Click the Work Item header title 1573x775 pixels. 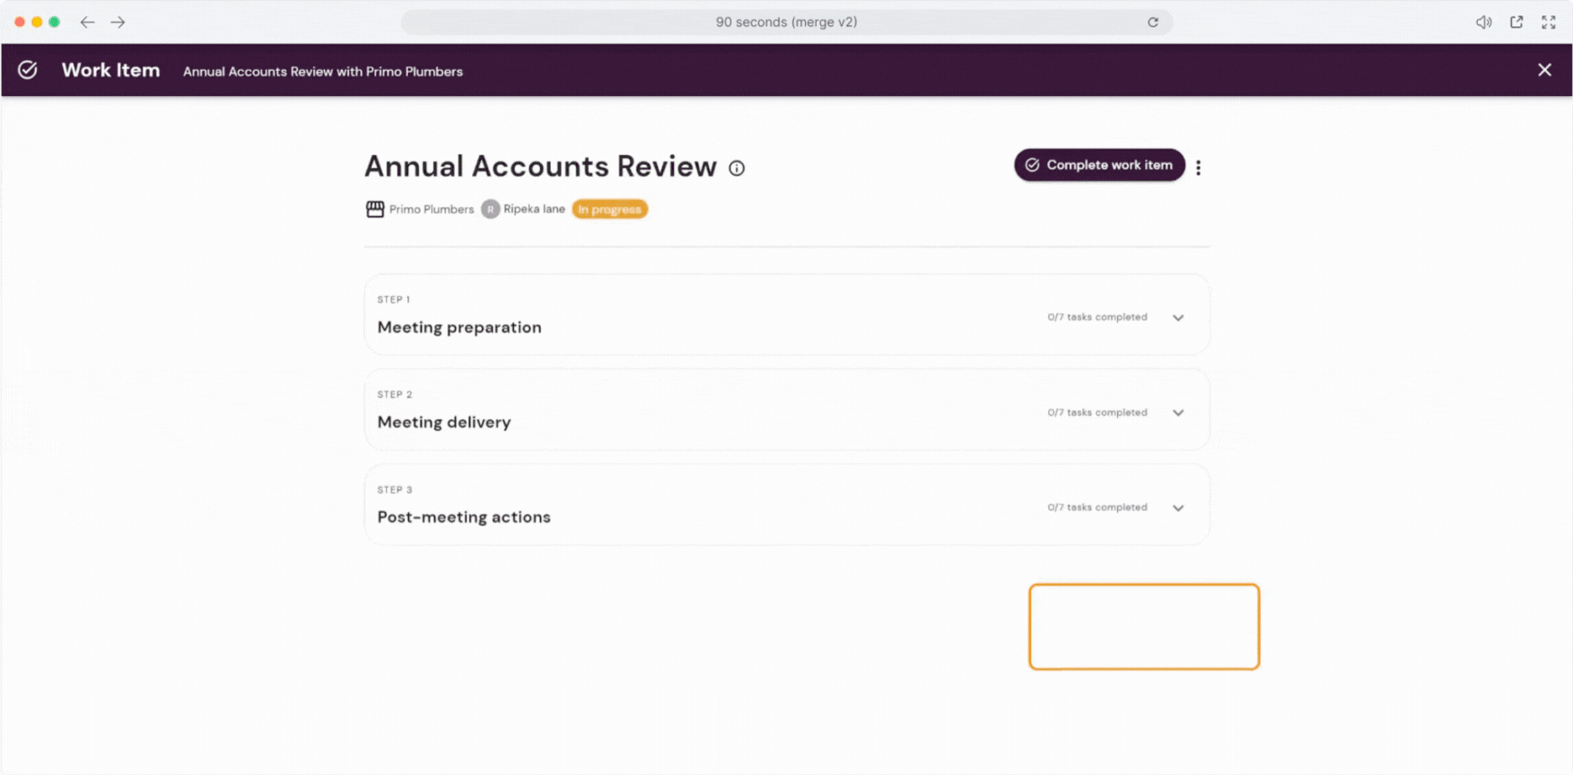tap(110, 70)
